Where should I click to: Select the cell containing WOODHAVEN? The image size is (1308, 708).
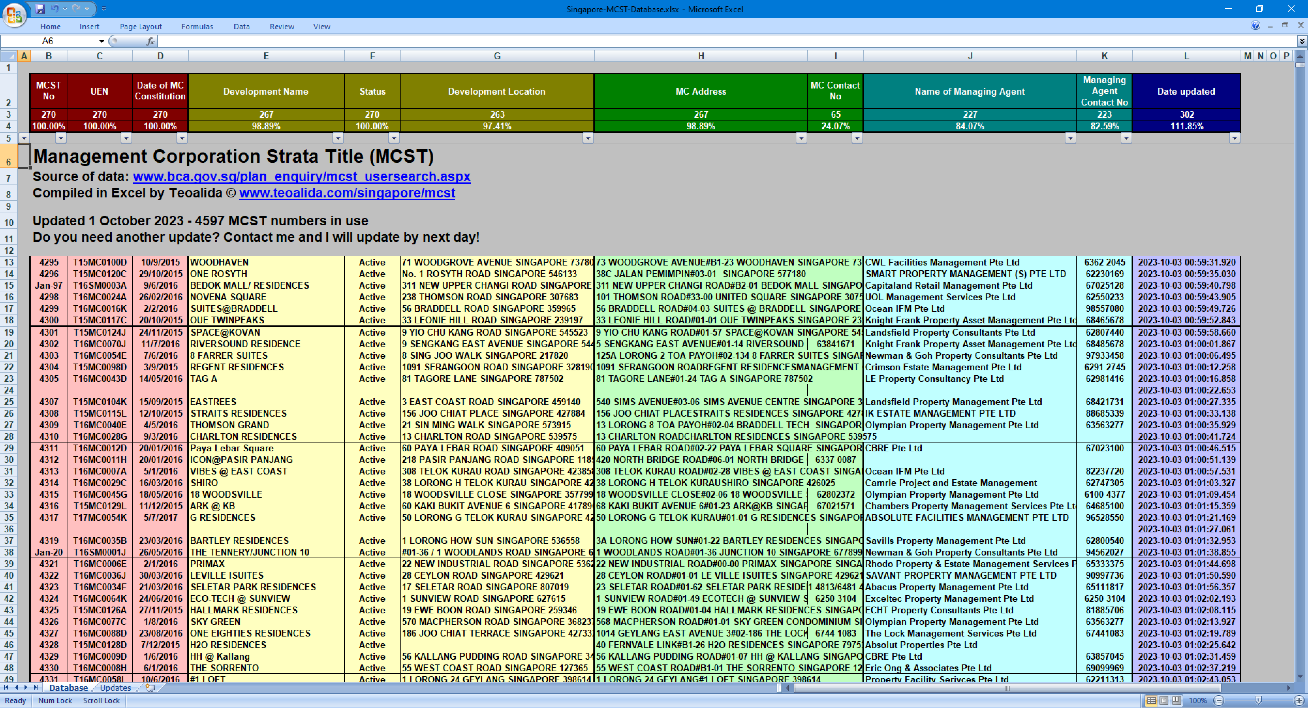(266, 262)
